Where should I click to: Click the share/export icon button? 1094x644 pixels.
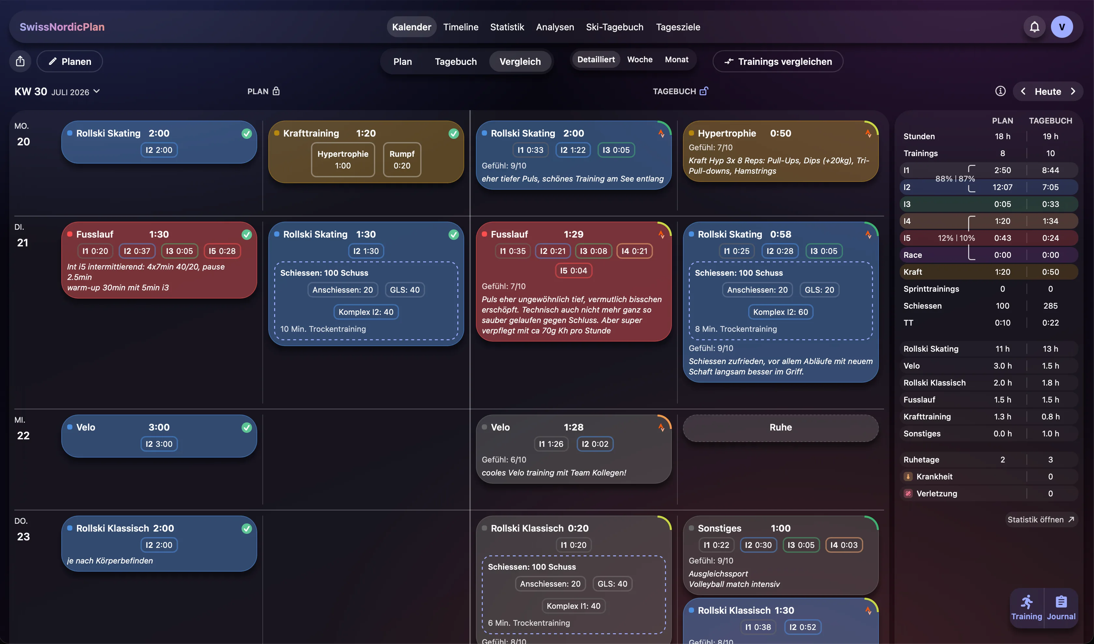(20, 61)
